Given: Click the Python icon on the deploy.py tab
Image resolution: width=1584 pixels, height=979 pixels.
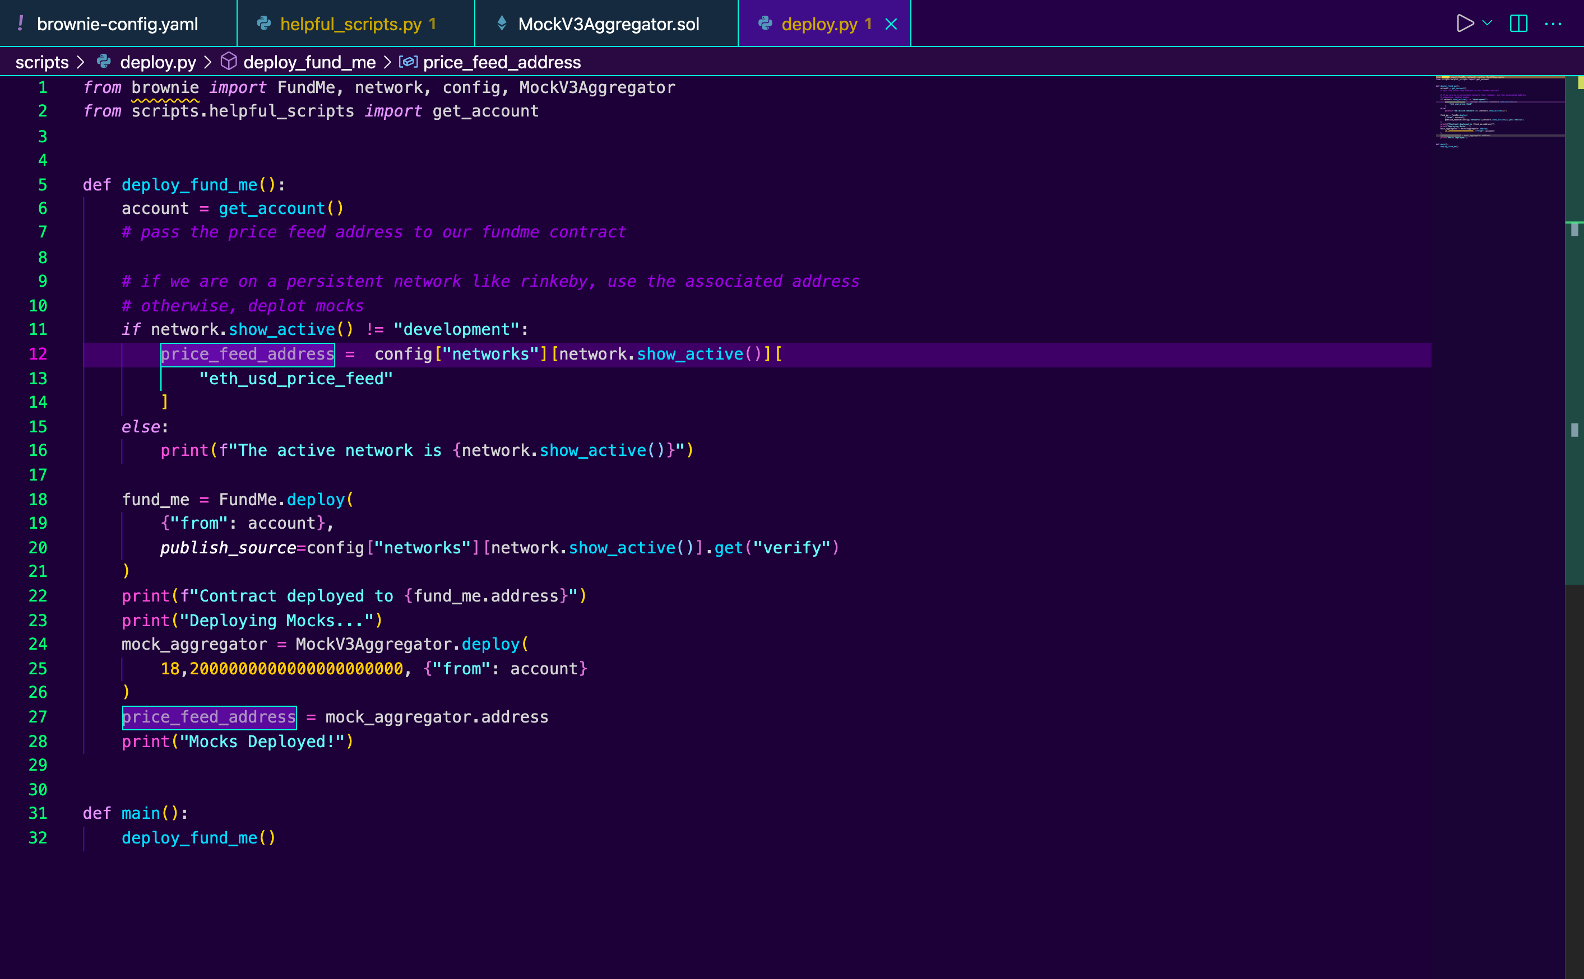Looking at the screenshot, I should 766,24.
